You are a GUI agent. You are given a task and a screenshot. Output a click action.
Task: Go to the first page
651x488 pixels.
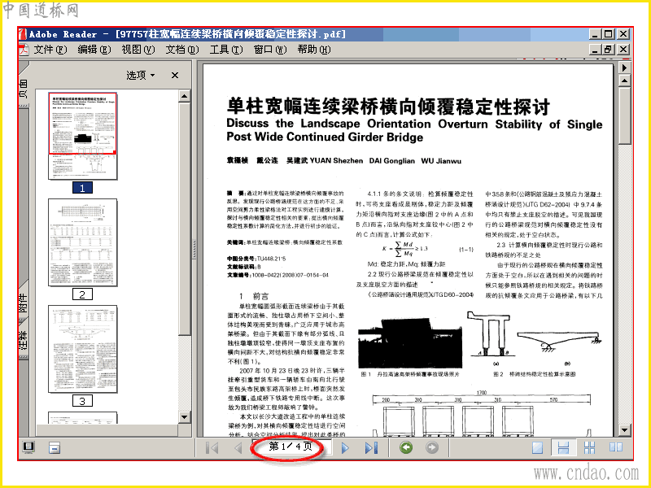(x=212, y=448)
